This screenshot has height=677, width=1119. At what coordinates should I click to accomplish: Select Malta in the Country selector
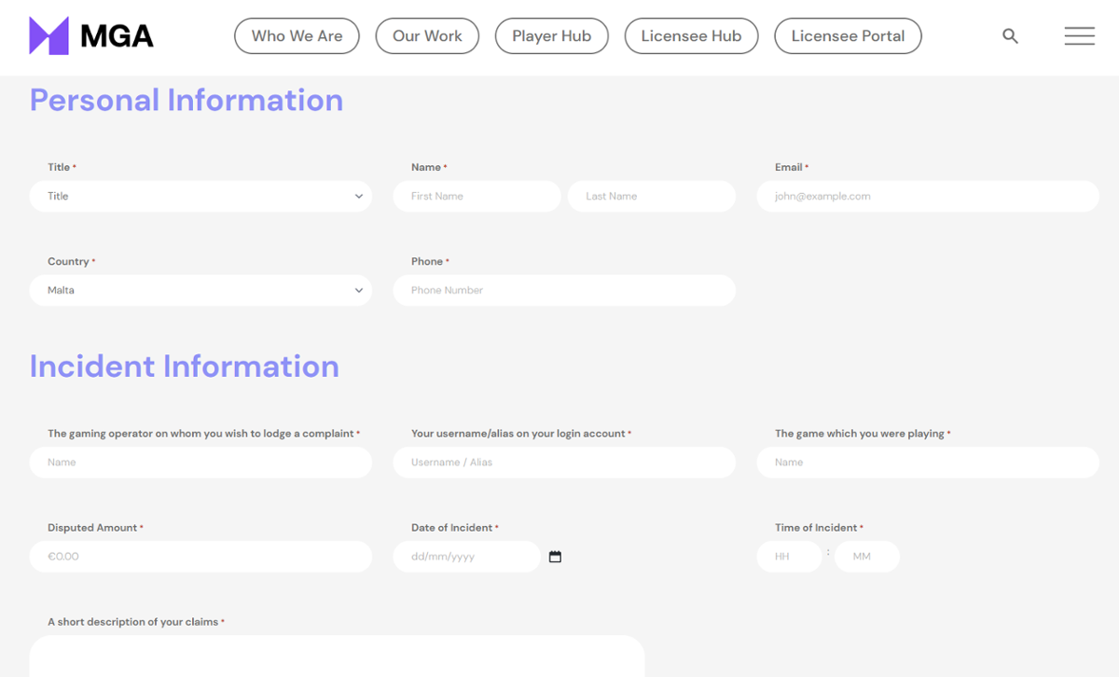tap(200, 290)
